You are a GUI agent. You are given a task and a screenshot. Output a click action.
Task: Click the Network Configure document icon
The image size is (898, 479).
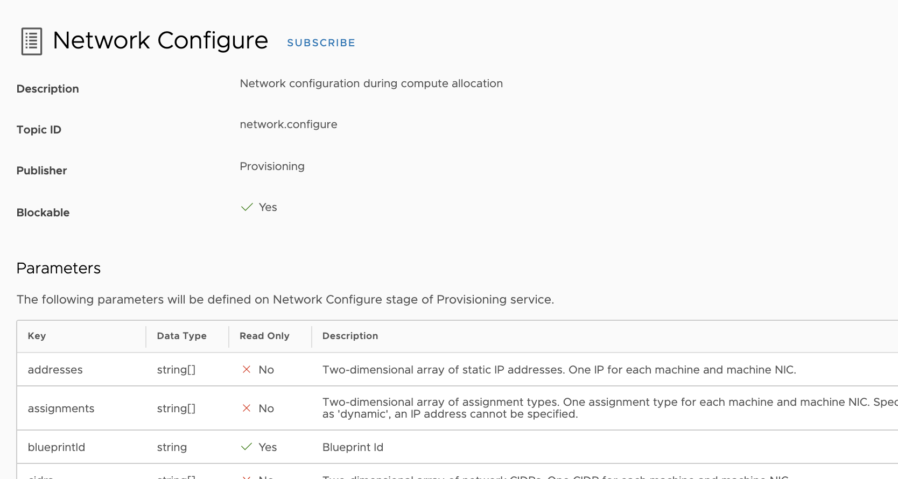[x=32, y=41]
